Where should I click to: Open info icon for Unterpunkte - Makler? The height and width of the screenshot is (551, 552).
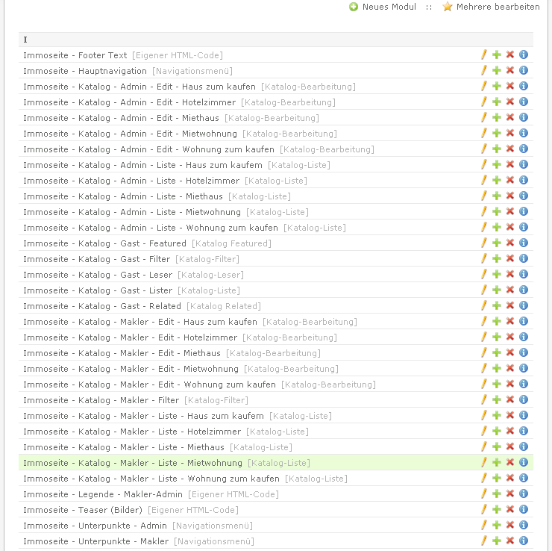tap(524, 541)
